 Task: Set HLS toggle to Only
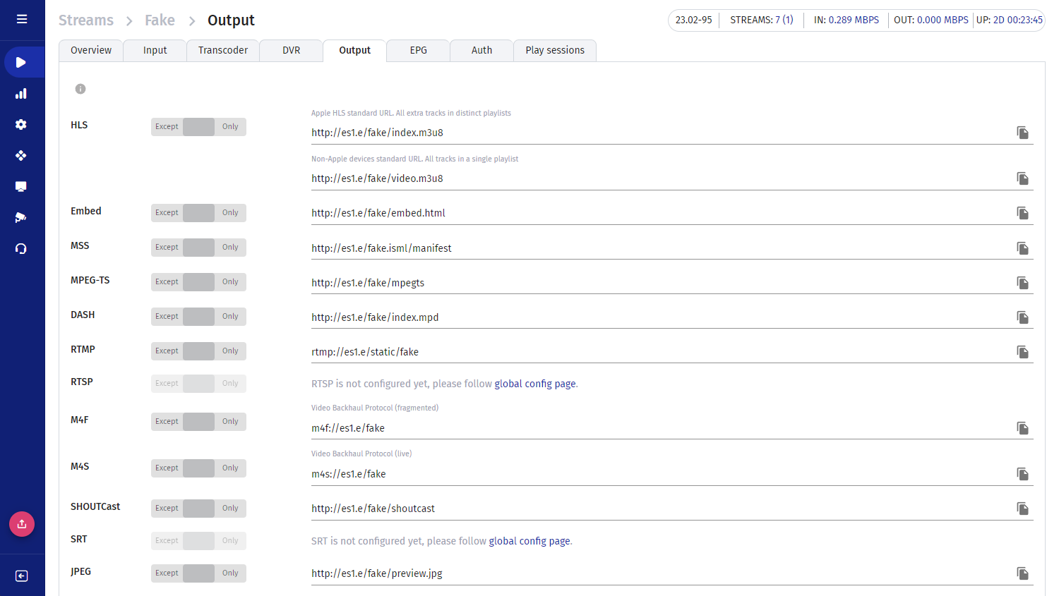(x=230, y=127)
